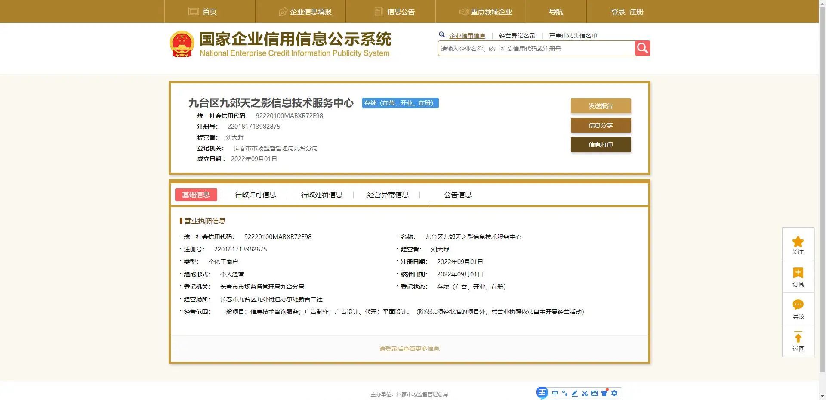Click the 成立日期 value in the header card

coord(254,159)
